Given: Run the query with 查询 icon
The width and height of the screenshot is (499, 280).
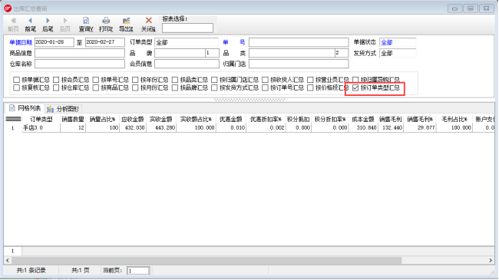Looking at the screenshot, I should point(86,25).
